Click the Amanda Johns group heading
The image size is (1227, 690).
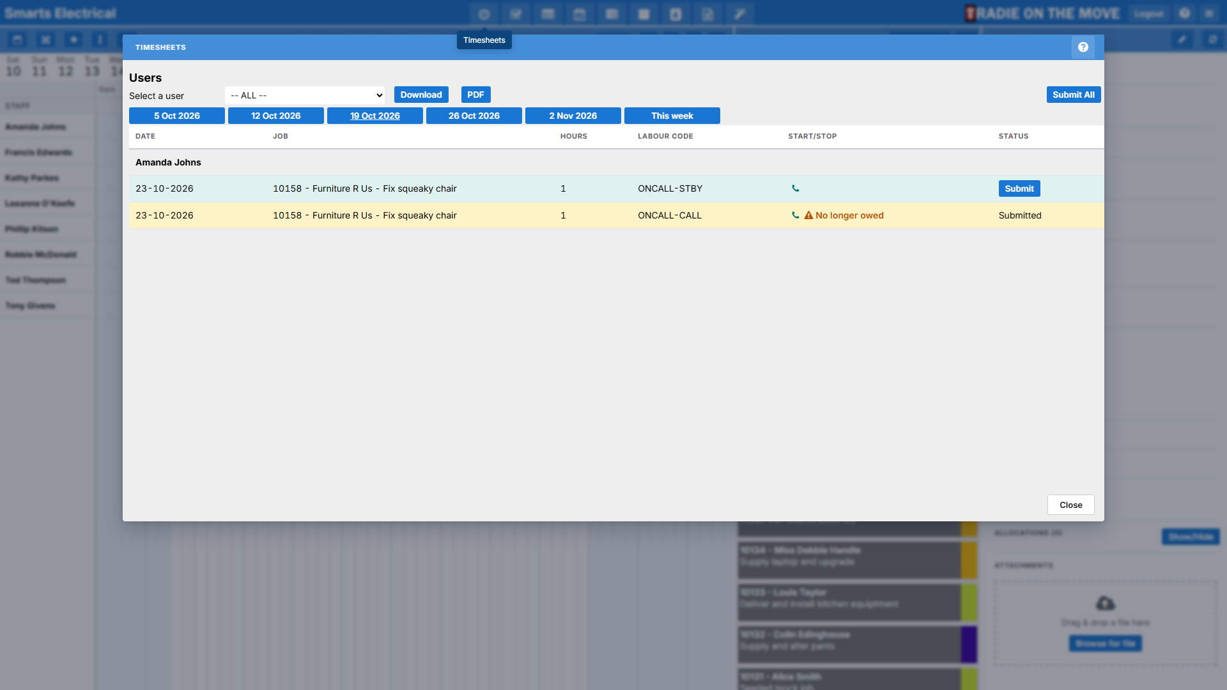click(168, 162)
